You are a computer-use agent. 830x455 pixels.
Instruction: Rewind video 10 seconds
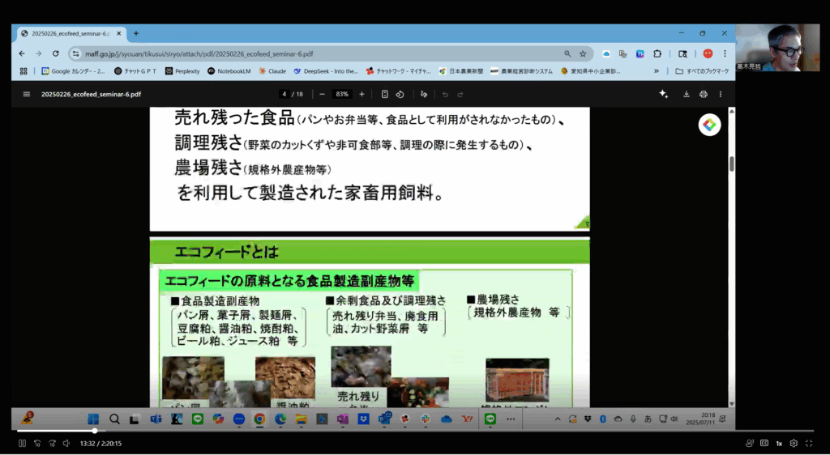pyautogui.click(x=37, y=444)
